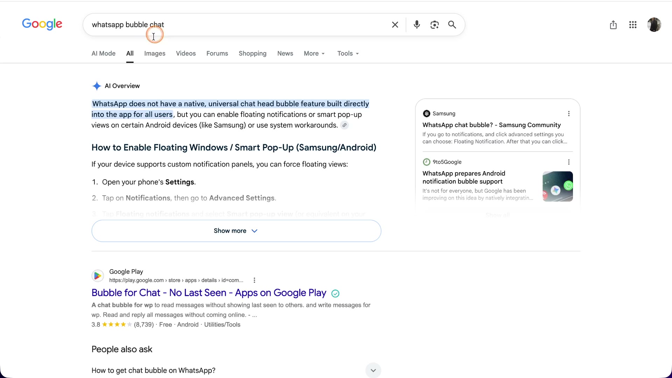Click the 9to5Google article thumbnail
Viewport: 672px width, 378px height.
(x=558, y=187)
